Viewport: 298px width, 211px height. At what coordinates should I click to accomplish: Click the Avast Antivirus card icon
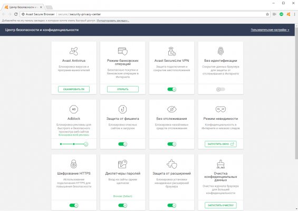pyautogui.click(x=74, y=51)
